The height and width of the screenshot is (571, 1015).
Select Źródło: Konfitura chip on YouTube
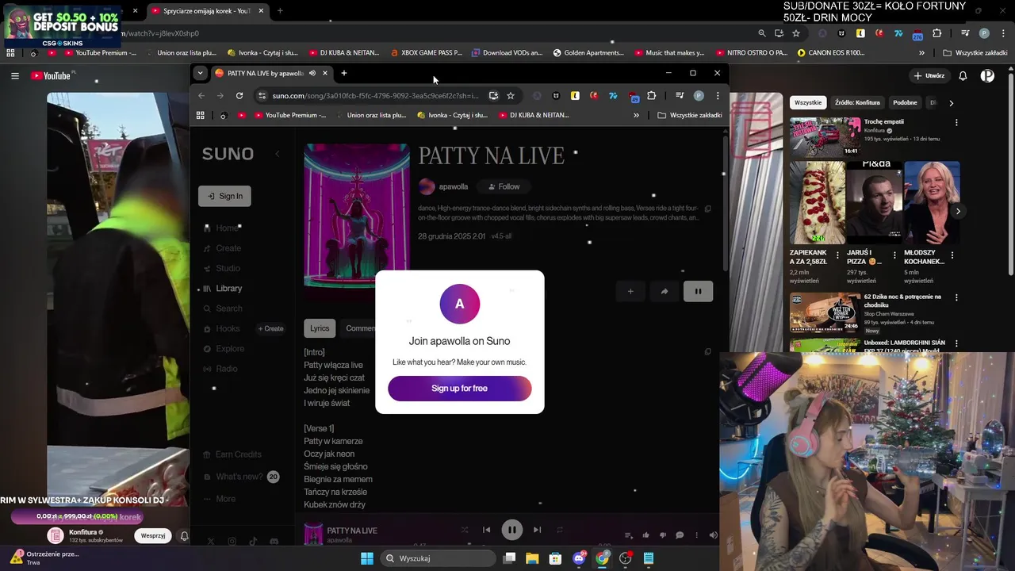pos(857,102)
